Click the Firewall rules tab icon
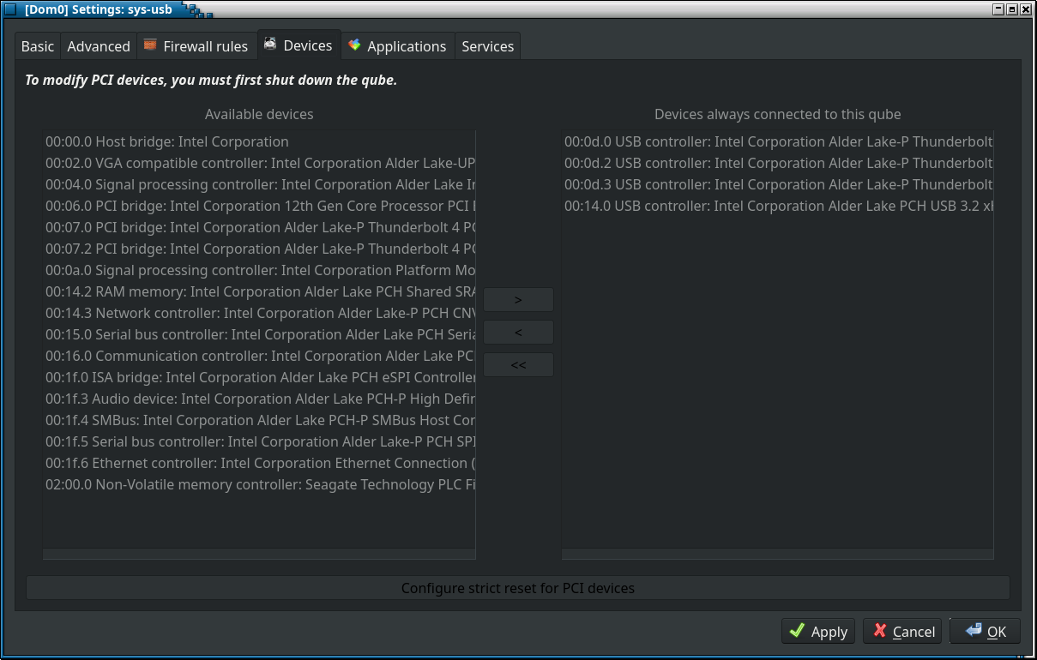 tap(150, 45)
